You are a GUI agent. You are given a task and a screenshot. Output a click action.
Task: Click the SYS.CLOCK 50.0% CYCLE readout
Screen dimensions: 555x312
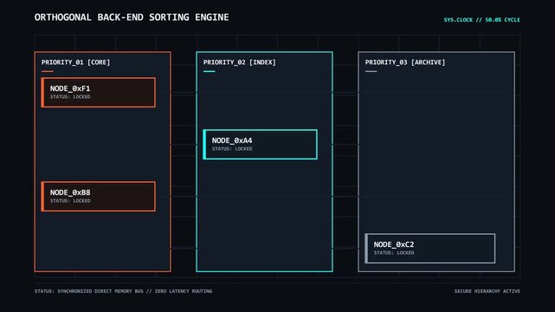481,20
